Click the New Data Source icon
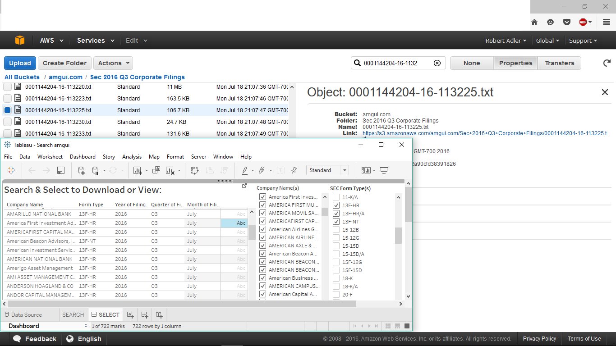 pos(81,170)
